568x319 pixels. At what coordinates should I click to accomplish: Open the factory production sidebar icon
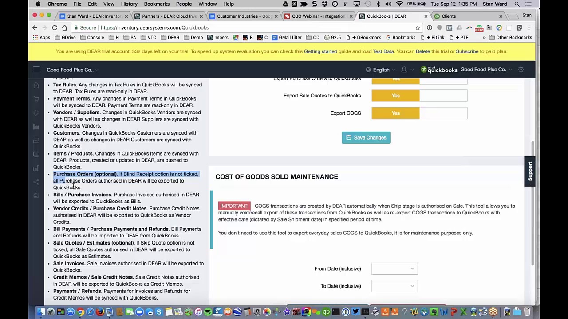click(x=36, y=127)
